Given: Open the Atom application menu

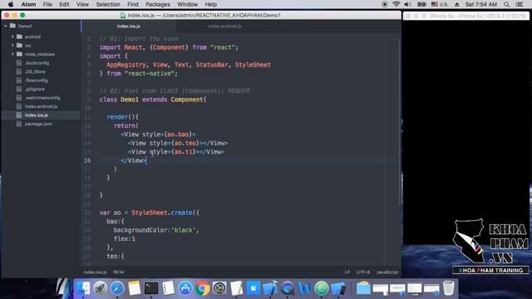Looking at the screenshot, I should coord(28,4).
